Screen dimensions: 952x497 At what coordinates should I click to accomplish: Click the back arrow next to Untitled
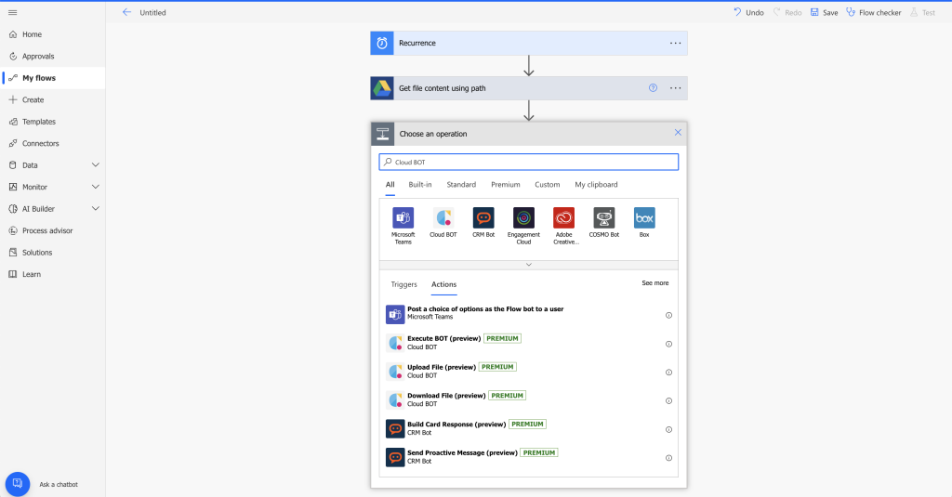[x=126, y=12]
